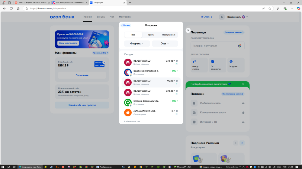The image size is (302, 169).
Task: Open the Чат navigation item
Action: click(x=112, y=17)
